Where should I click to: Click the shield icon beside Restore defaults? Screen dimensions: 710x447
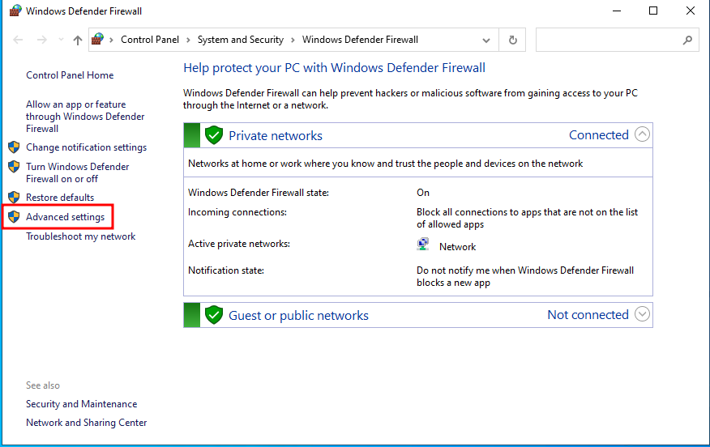tap(14, 198)
